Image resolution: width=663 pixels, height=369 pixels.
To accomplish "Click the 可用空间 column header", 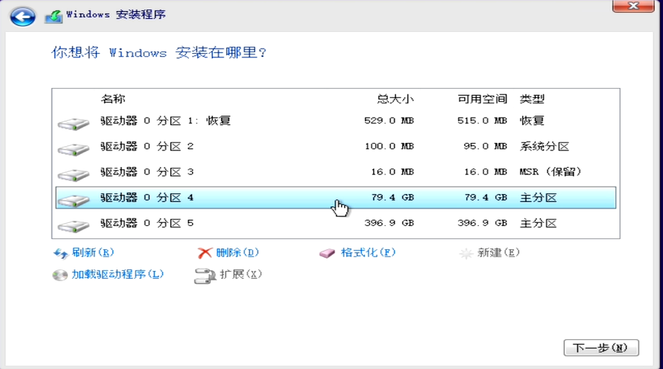I will 482,100.
